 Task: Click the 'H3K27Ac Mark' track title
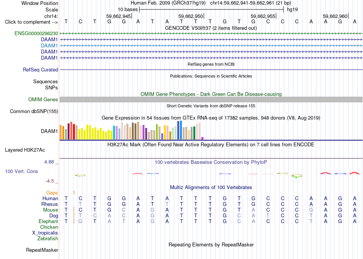click(211, 145)
